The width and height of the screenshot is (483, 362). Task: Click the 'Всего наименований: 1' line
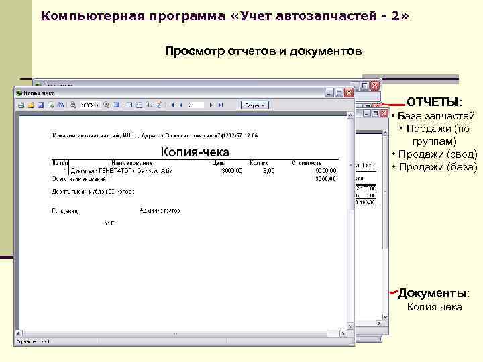82,179
